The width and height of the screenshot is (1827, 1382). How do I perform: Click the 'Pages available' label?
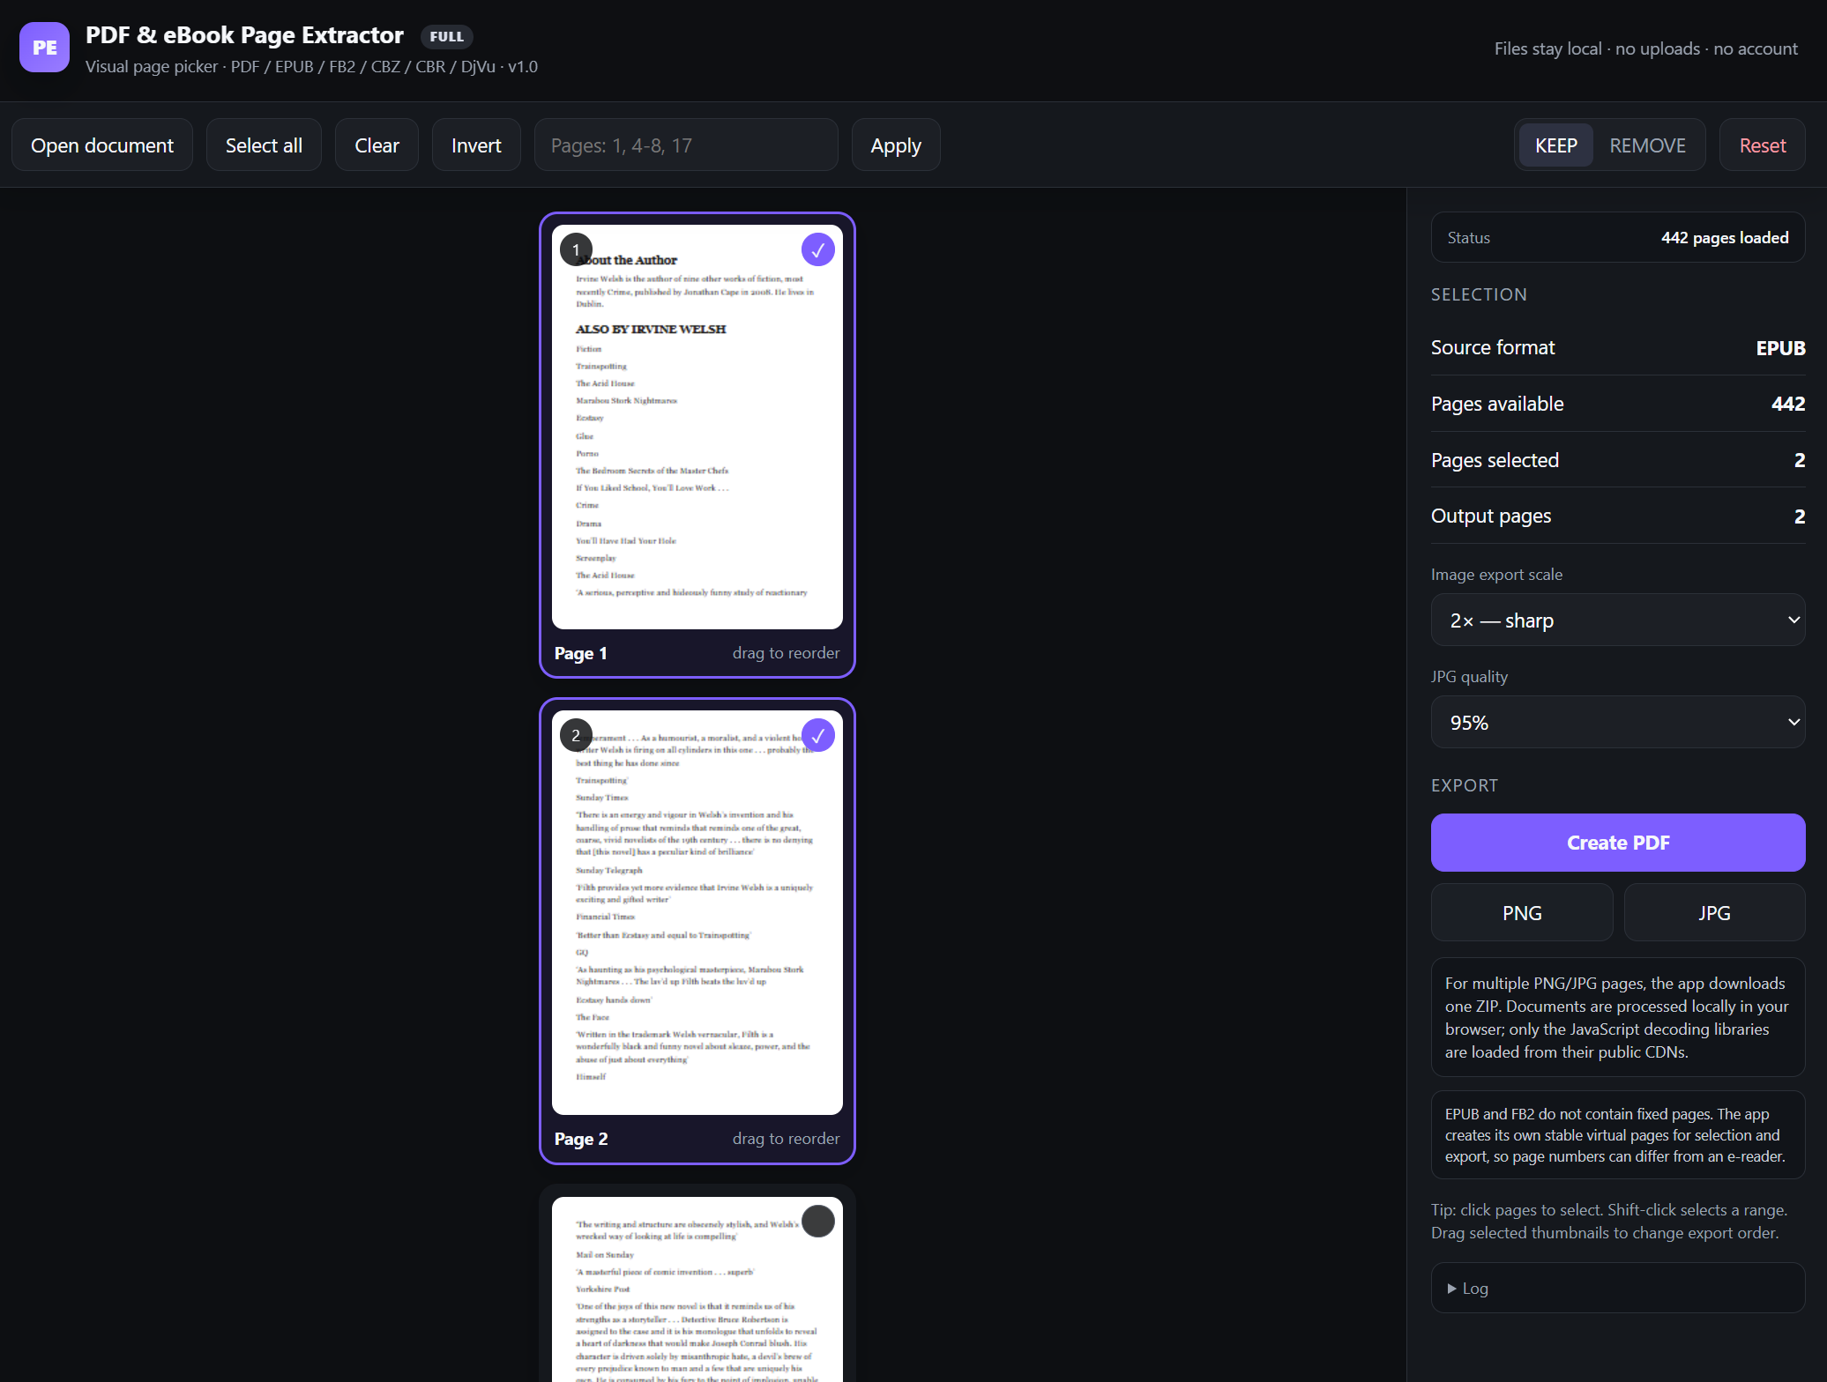coord(1497,405)
